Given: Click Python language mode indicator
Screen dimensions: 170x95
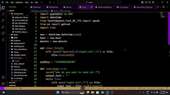Looking at the screenshot, I should [123, 88].
